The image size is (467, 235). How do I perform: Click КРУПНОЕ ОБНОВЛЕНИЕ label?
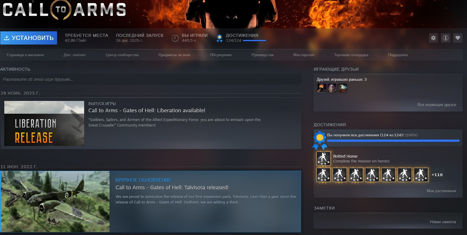click(143, 180)
